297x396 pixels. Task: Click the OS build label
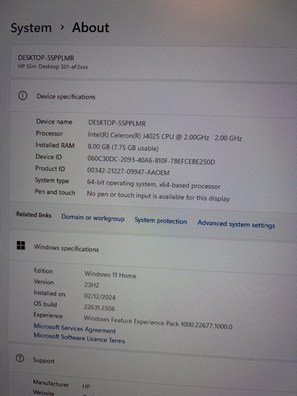tap(45, 304)
